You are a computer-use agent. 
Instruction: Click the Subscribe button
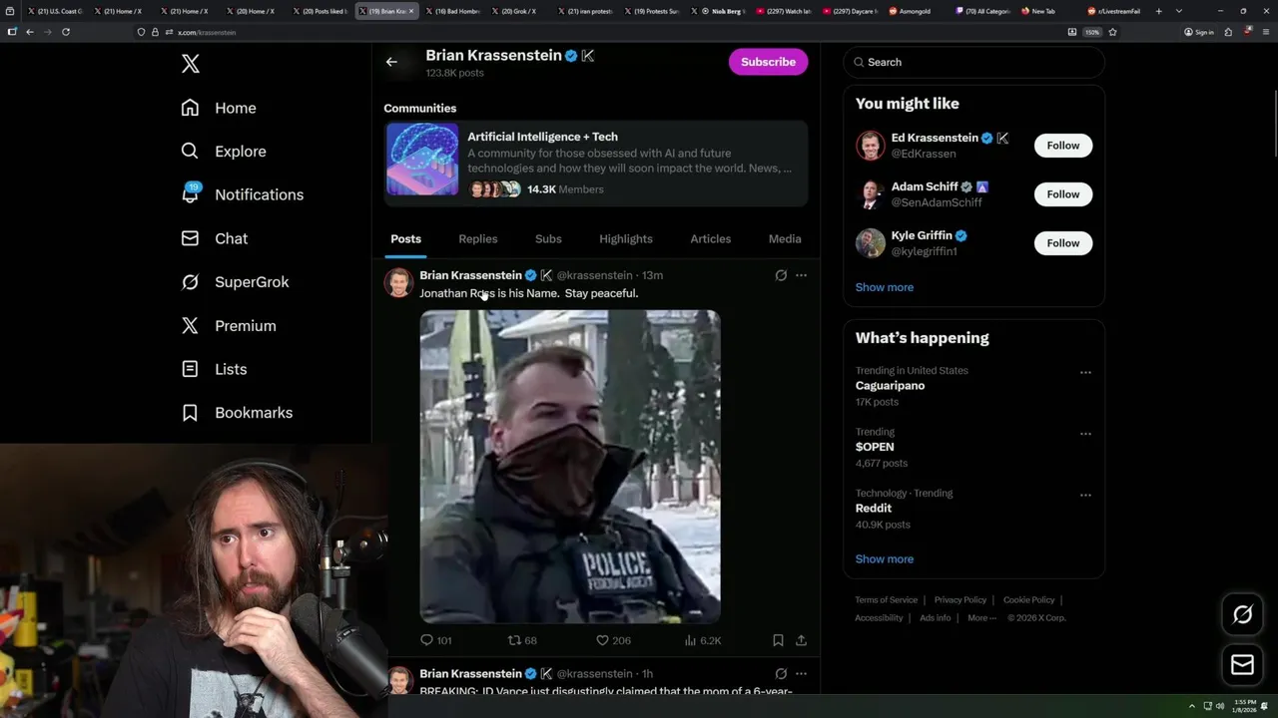tap(768, 62)
